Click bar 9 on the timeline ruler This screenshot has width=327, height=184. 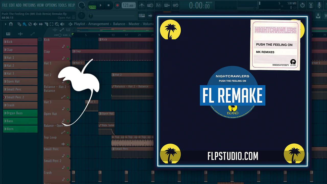point(99,35)
